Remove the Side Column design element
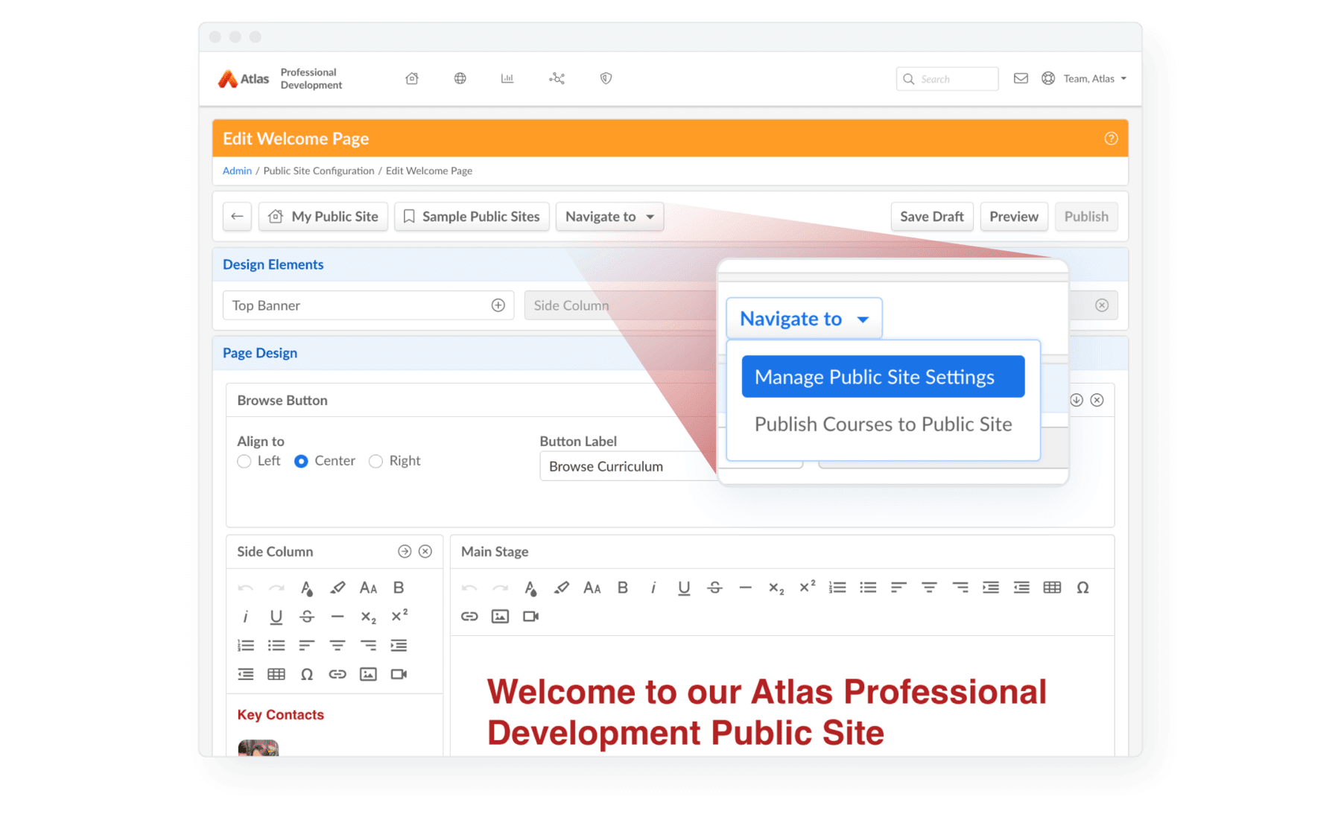The height and width of the screenshot is (814, 1341). point(1102,305)
